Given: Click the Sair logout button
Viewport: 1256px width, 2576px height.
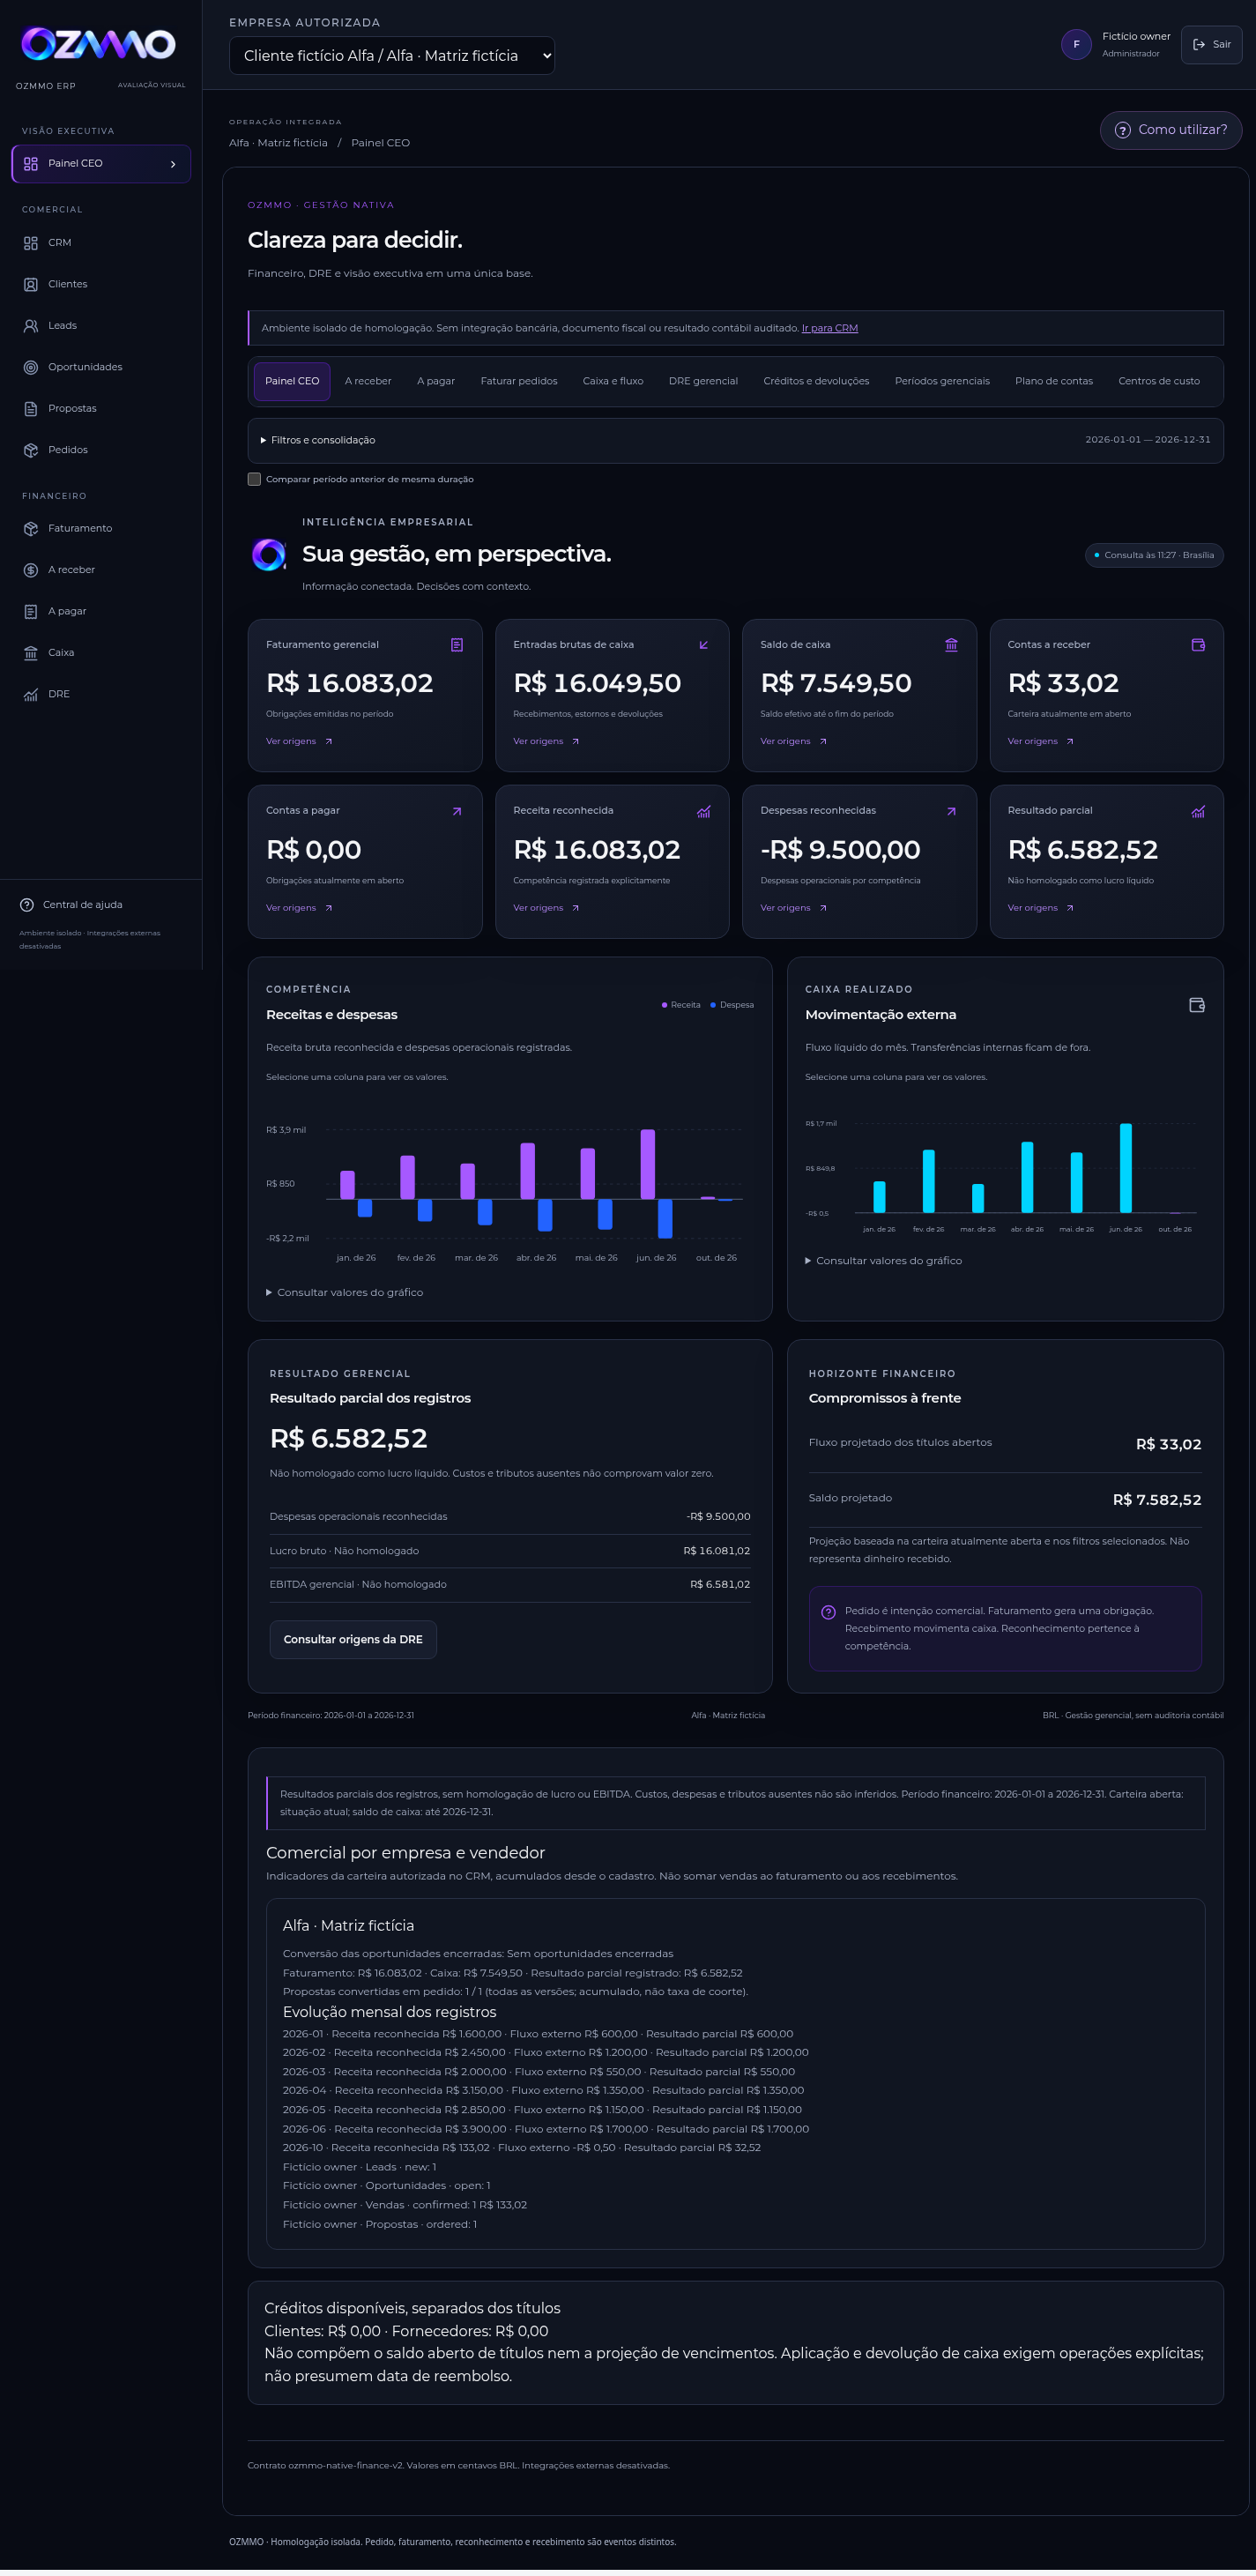Looking at the screenshot, I should [1212, 45].
